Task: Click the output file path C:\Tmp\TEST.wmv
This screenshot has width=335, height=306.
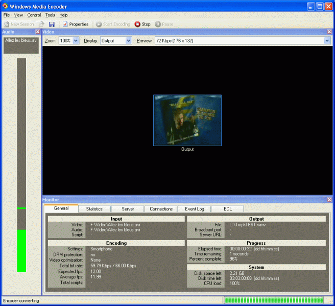Action: (x=247, y=225)
